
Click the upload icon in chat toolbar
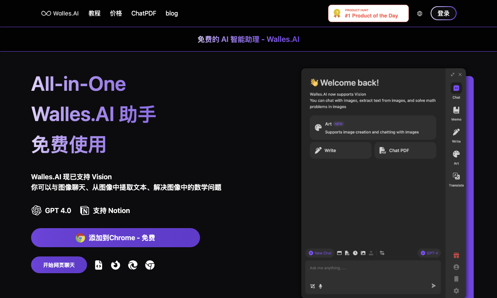[x=371, y=253]
